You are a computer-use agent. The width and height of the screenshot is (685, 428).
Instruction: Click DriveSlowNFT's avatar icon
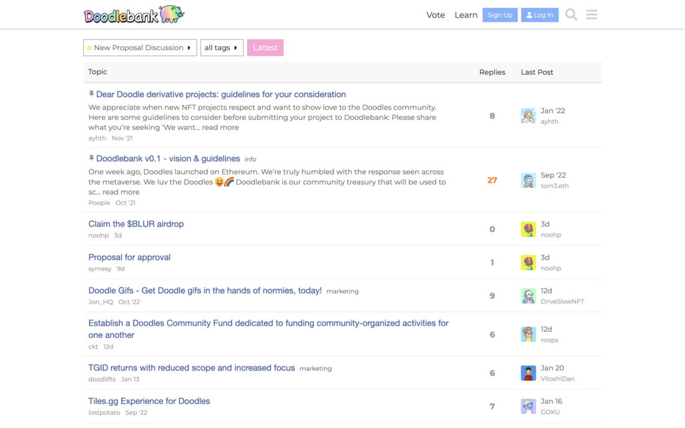click(x=528, y=296)
